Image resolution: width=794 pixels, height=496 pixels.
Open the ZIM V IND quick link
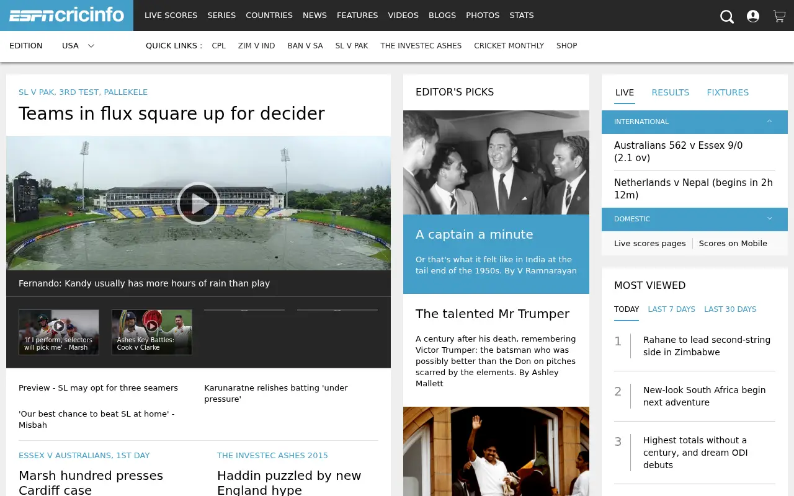256,46
